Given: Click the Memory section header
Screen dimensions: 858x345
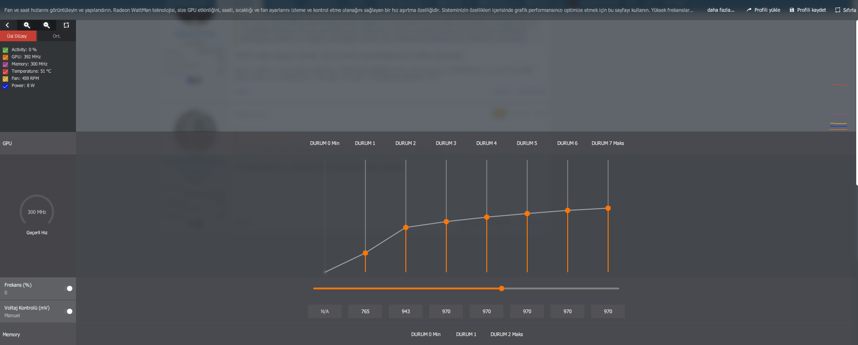Looking at the screenshot, I should (38, 334).
